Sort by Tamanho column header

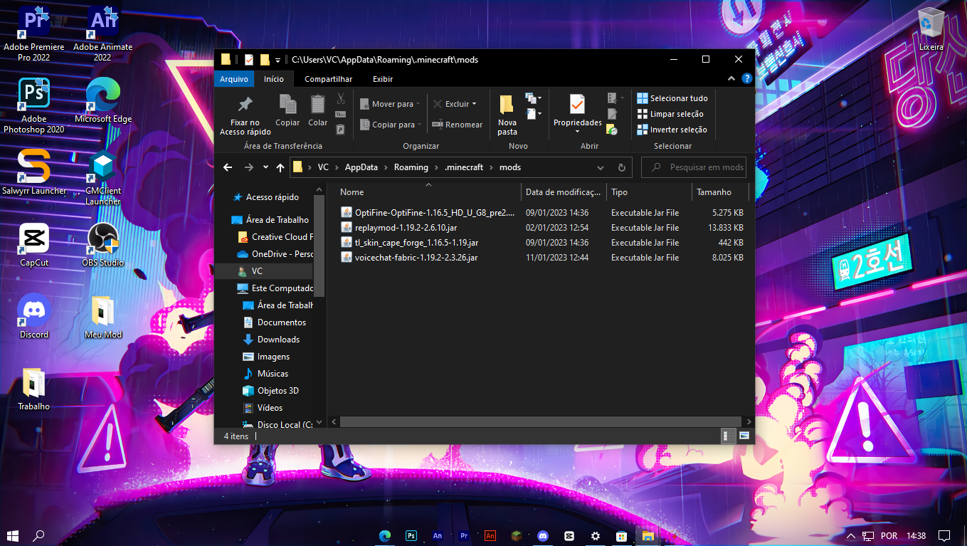[x=720, y=192]
